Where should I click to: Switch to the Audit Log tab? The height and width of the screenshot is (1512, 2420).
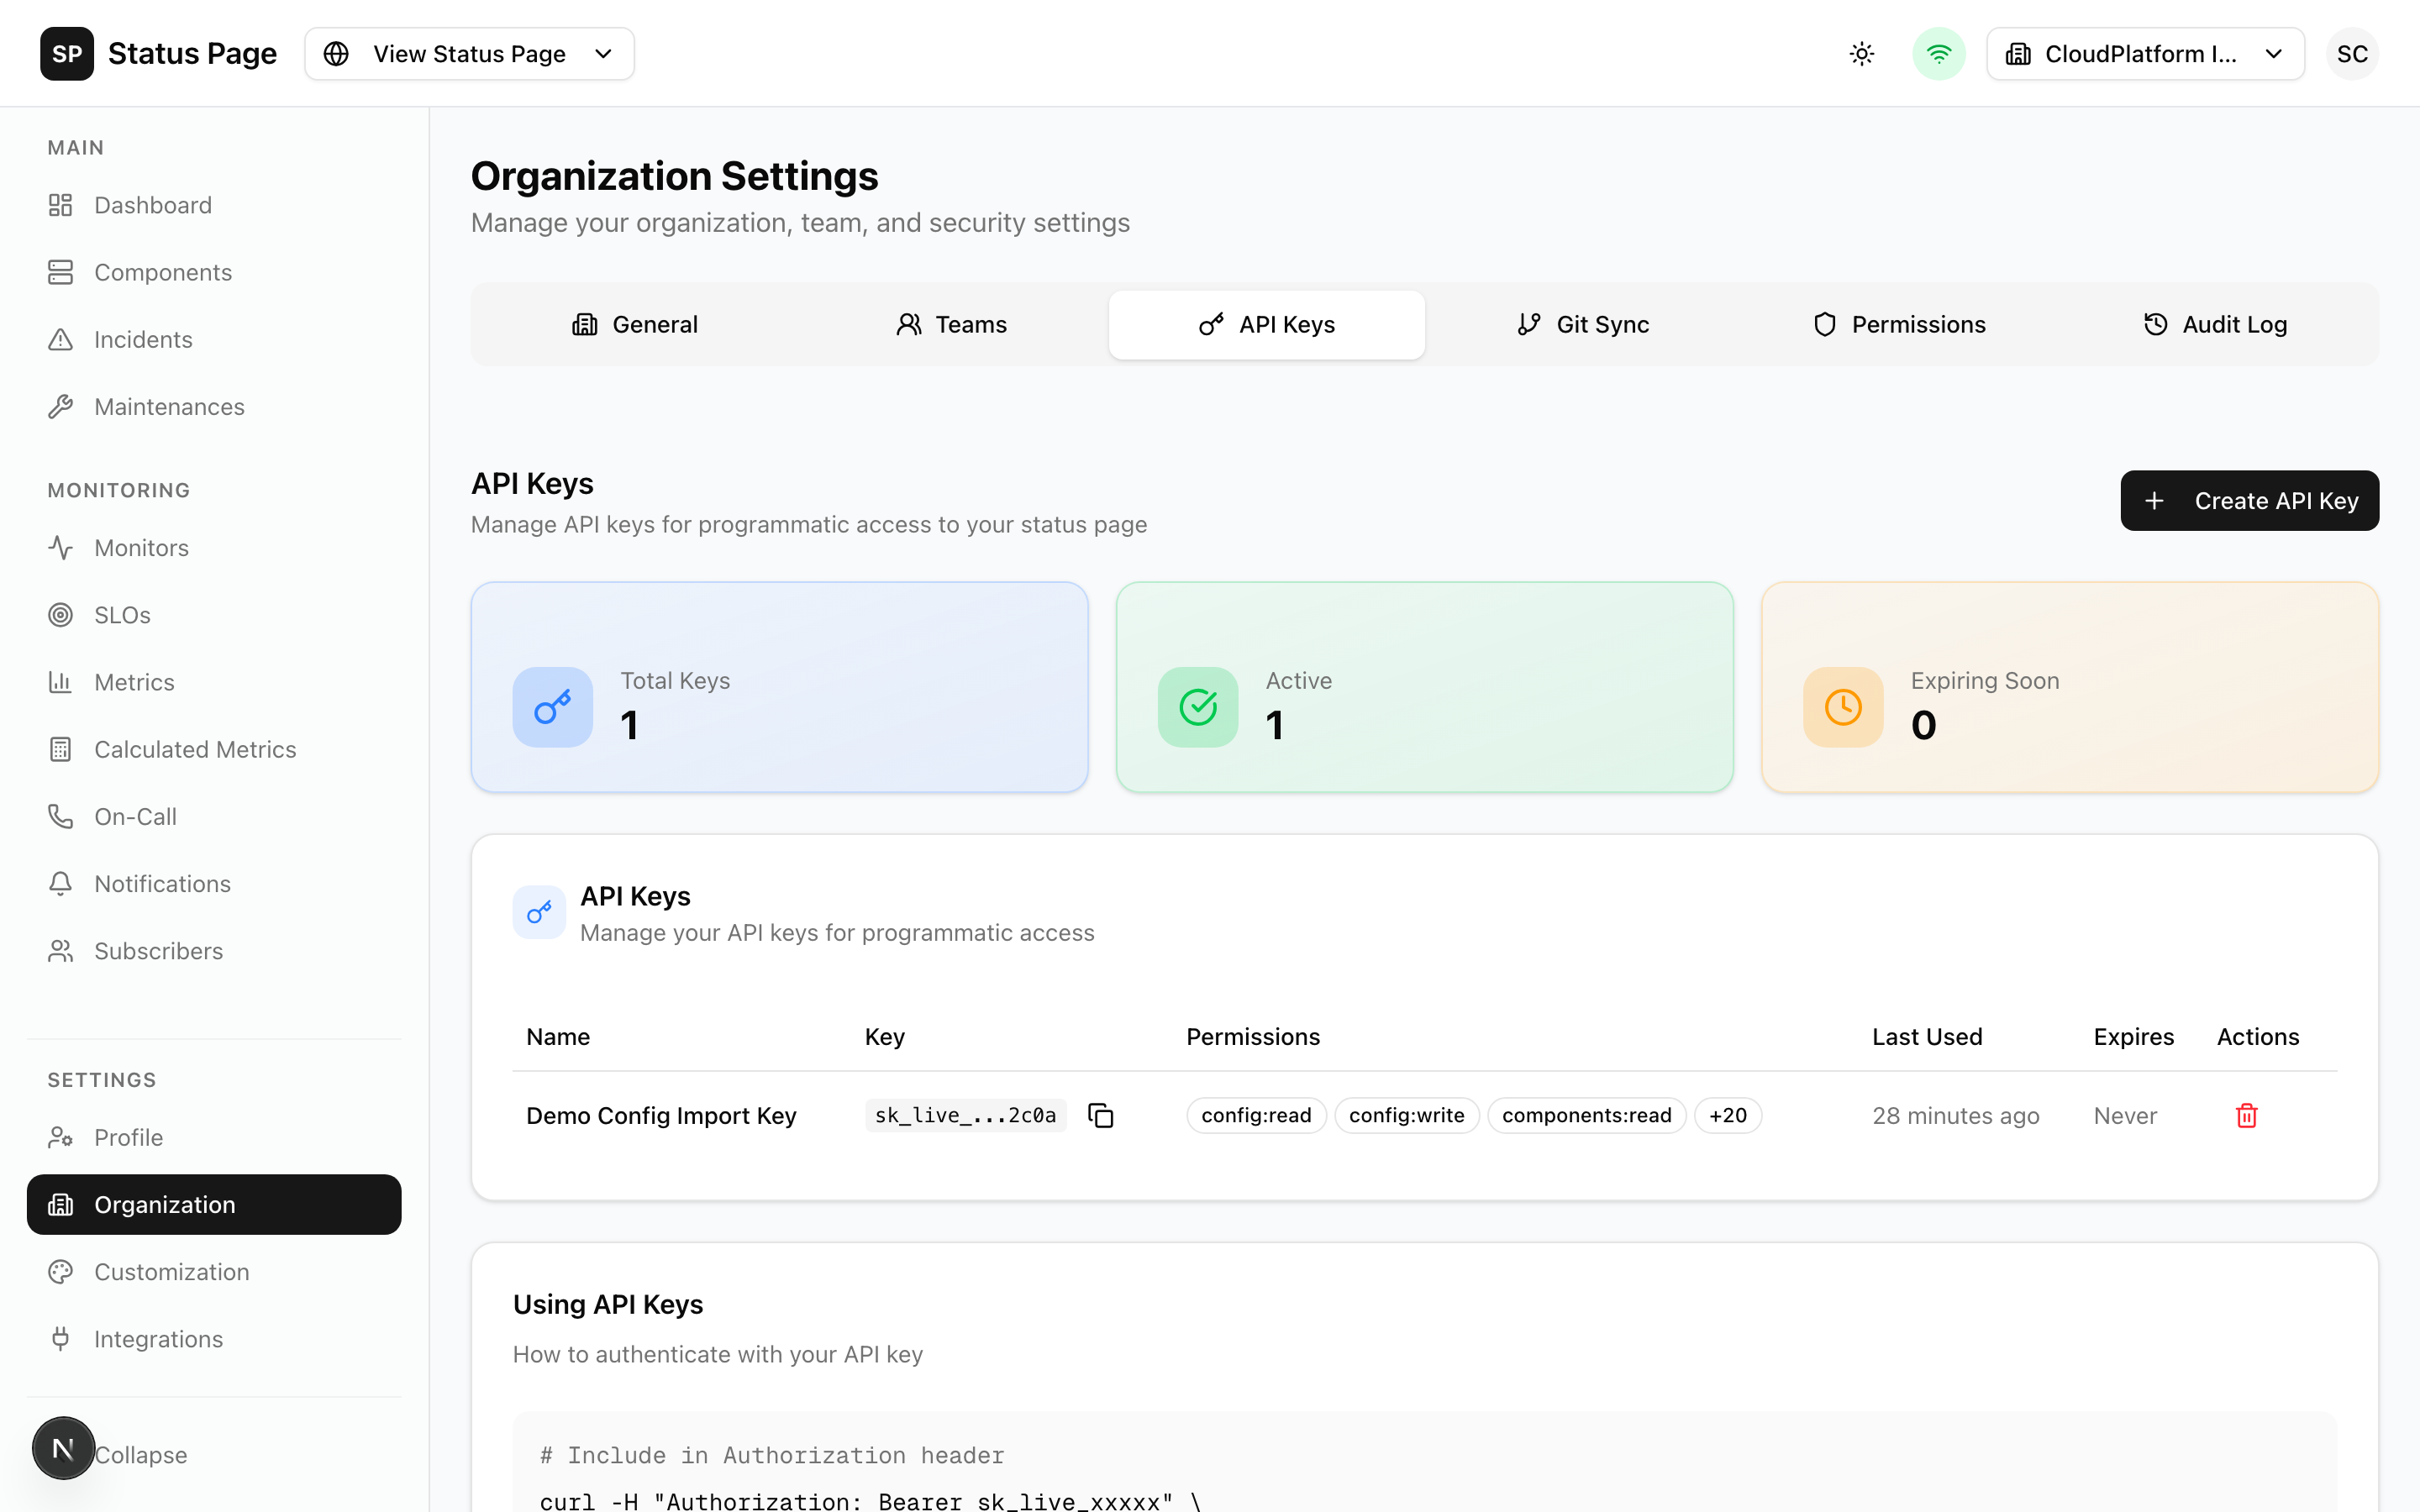(2215, 325)
